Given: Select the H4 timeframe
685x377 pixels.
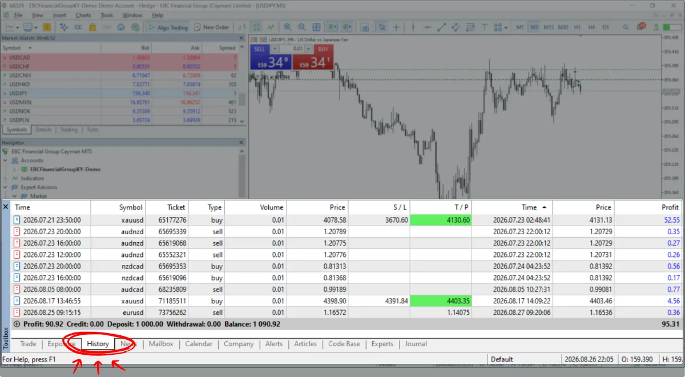Looking at the screenshot, I should [x=591, y=27].
